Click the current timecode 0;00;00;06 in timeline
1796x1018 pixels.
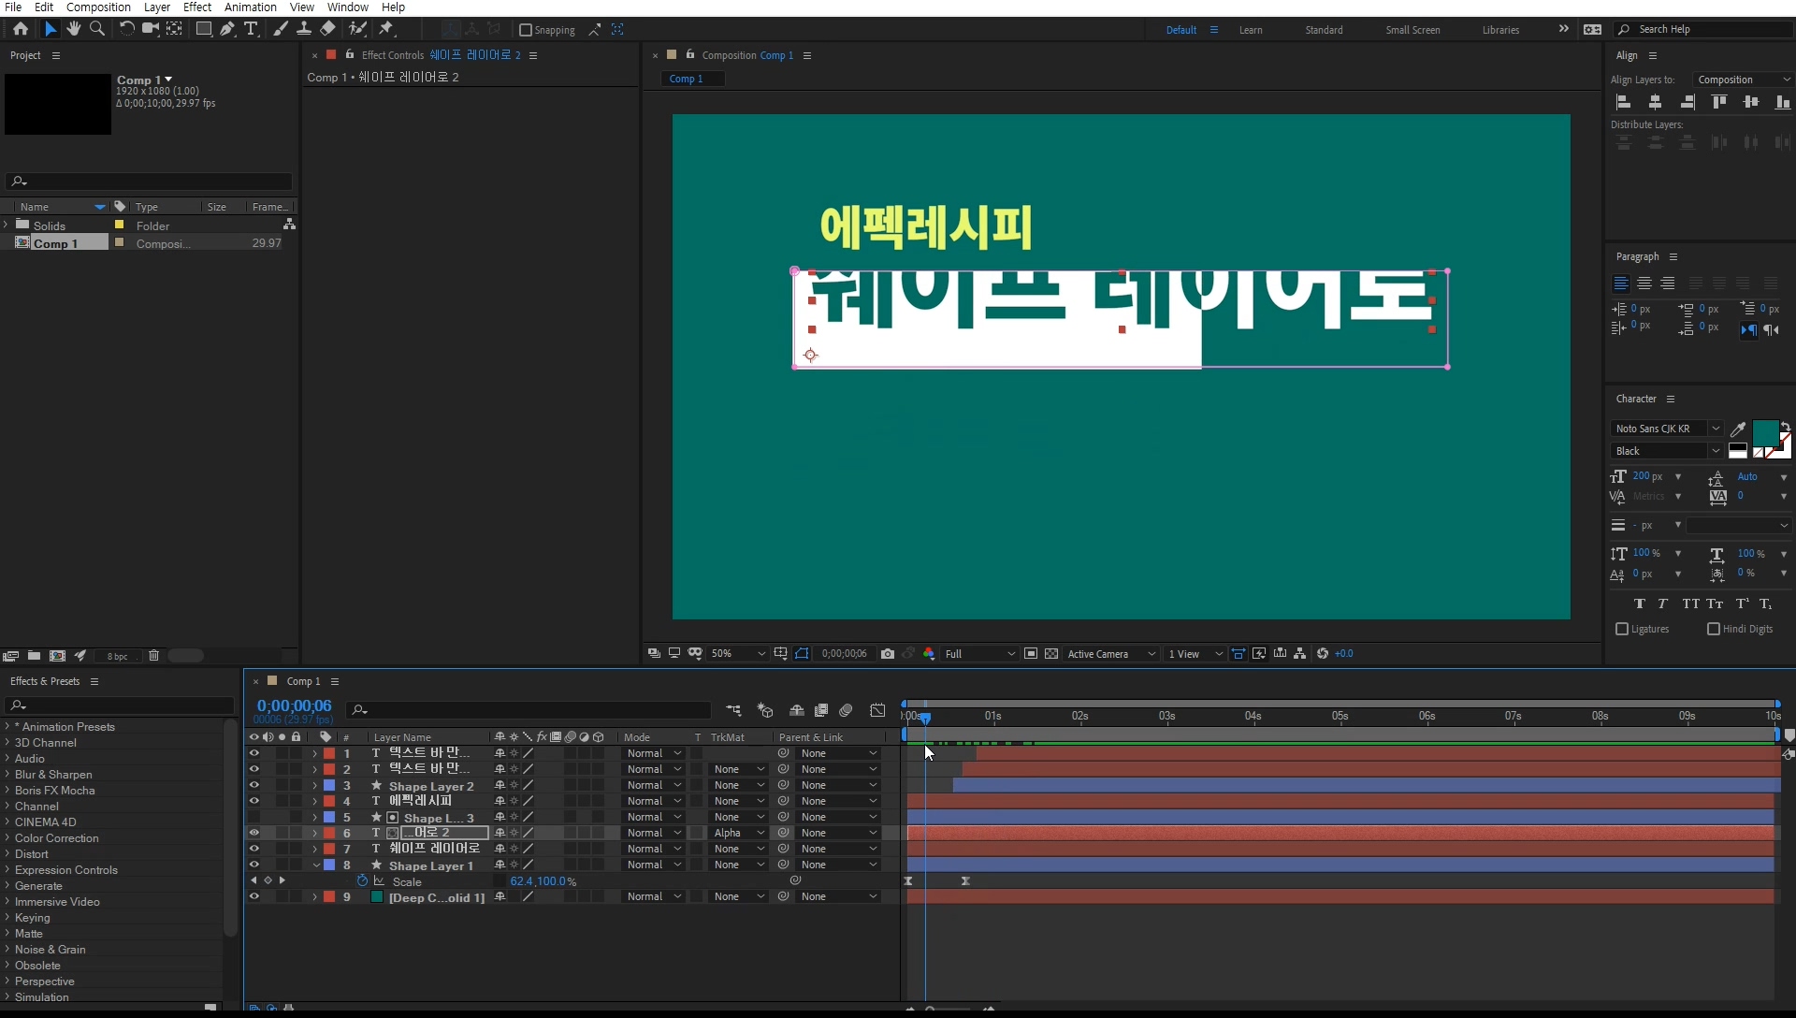[294, 706]
